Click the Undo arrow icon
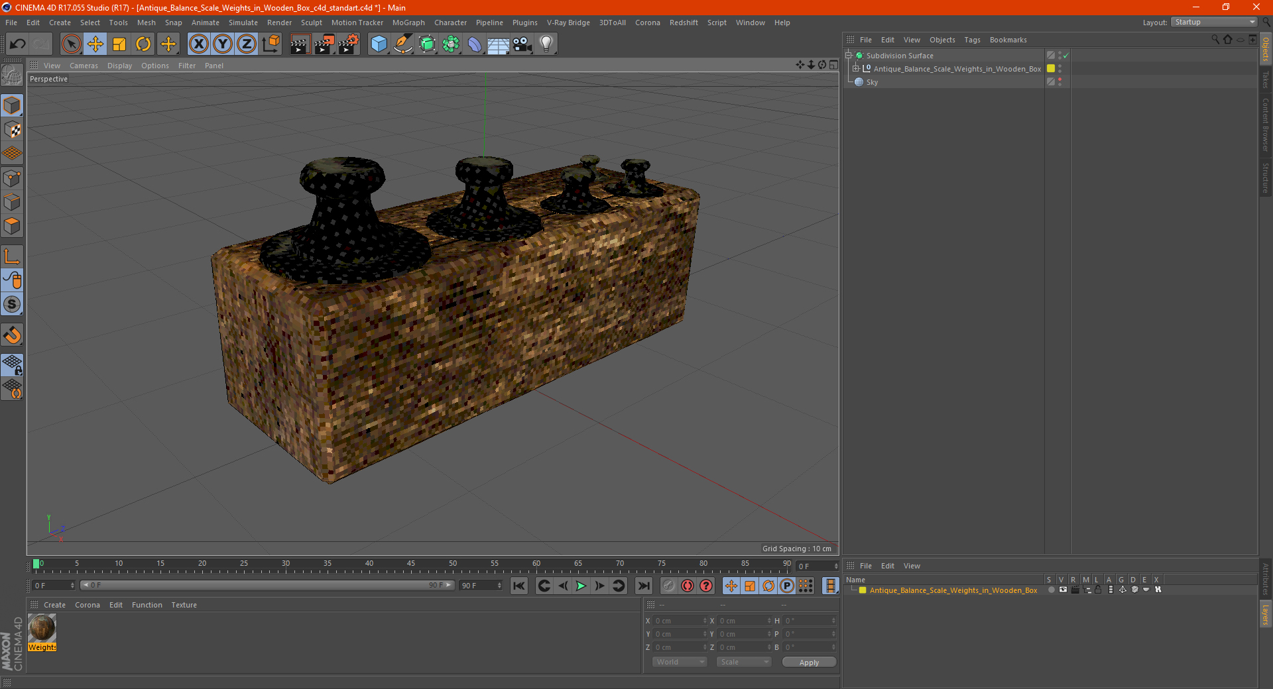1273x689 pixels. click(18, 44)
